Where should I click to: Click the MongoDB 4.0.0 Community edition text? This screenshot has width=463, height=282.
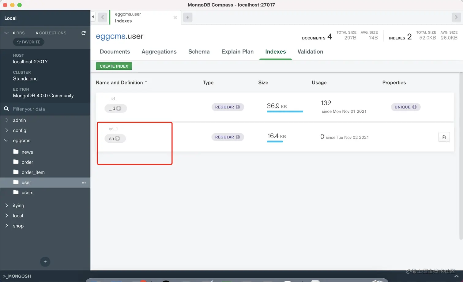(43, 96)
